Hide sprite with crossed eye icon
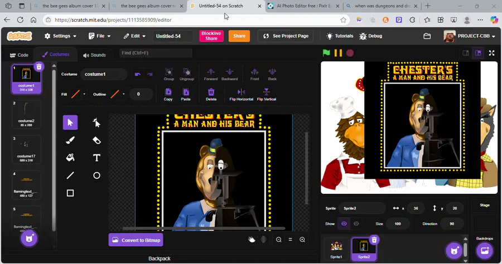Viewport: 502px width, 264px height. [x=356, y=224]
